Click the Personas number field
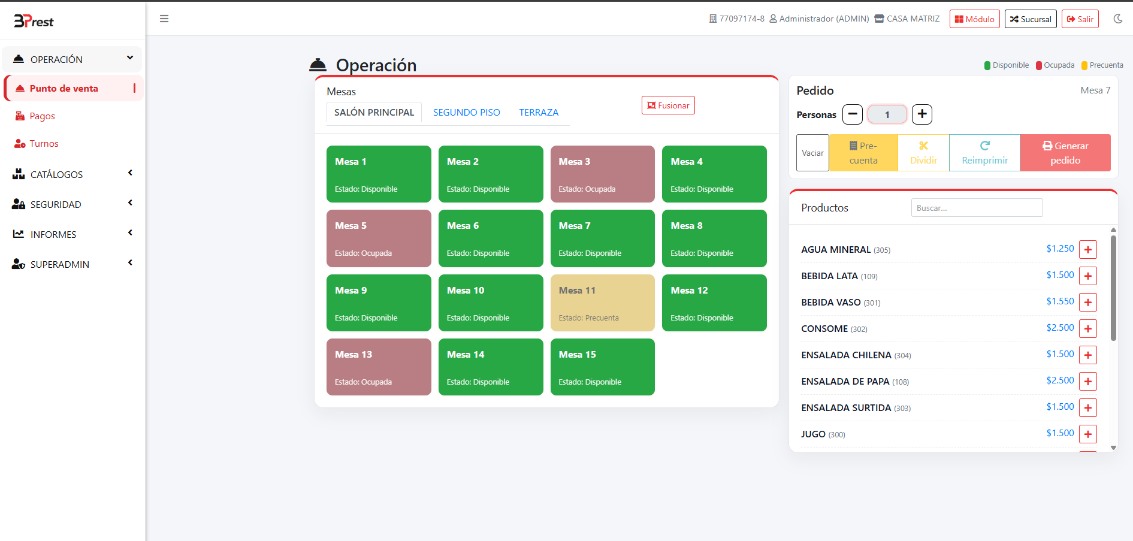 click(887, 114)
